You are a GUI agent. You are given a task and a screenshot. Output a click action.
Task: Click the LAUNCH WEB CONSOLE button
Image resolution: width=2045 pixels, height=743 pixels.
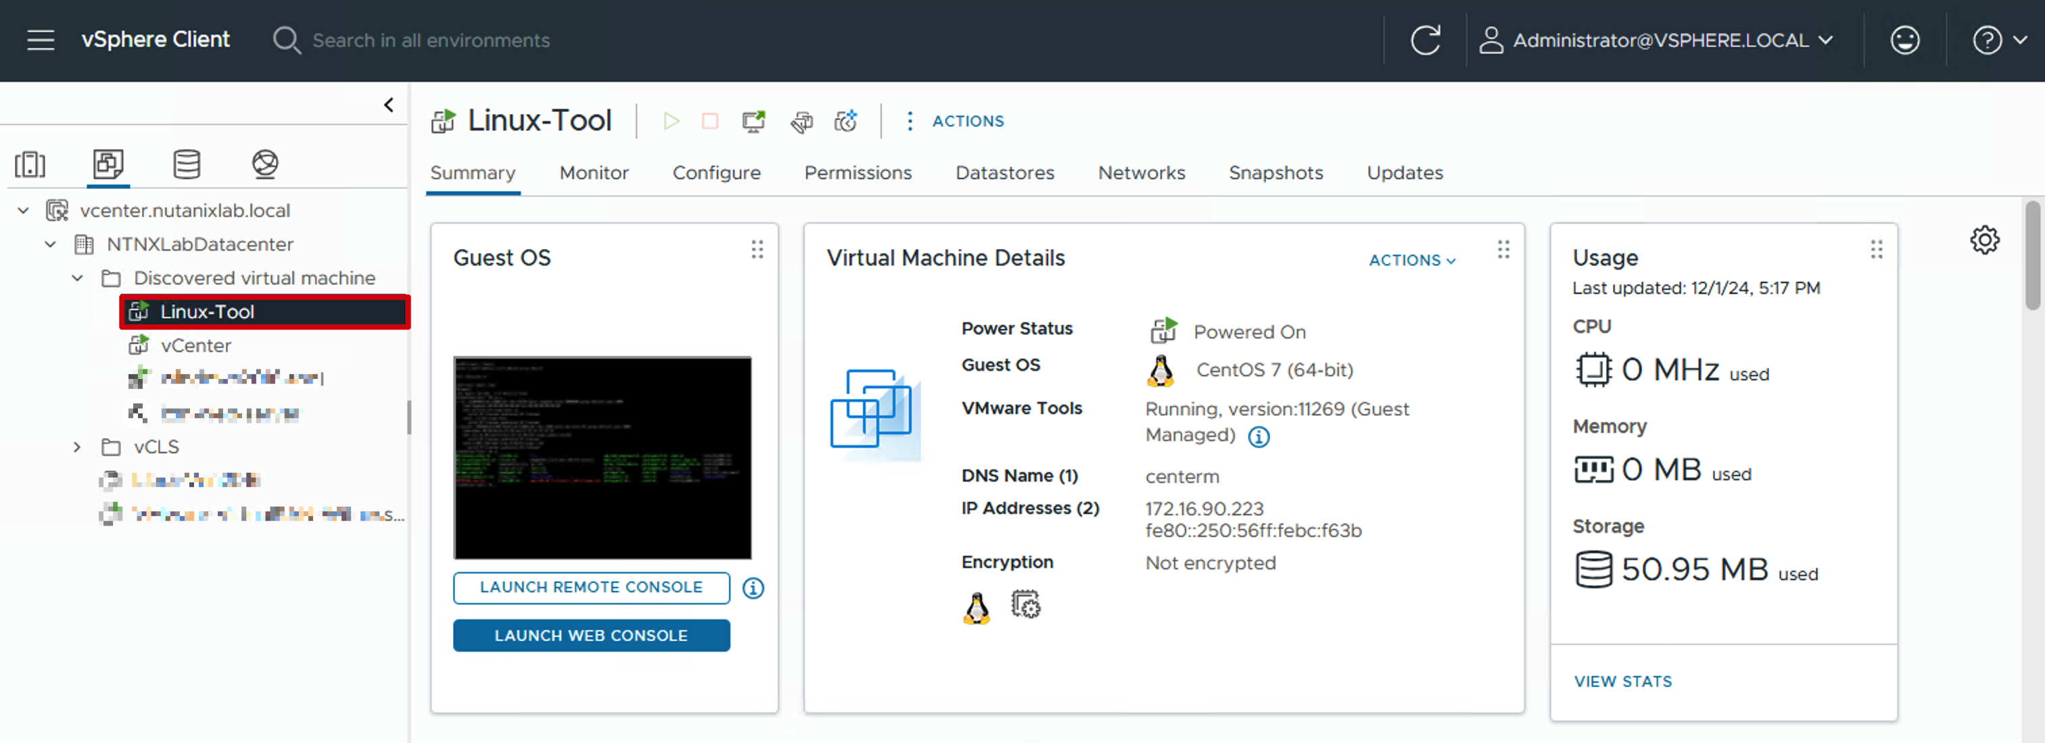click(x=592, y=635)
